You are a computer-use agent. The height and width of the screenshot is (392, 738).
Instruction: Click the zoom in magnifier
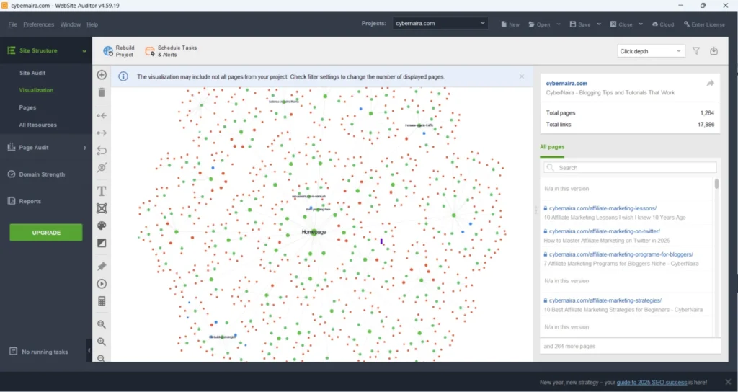(x=102, y=342)
